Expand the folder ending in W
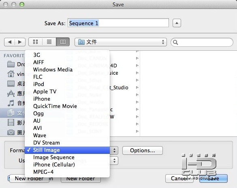 [137, 117]
